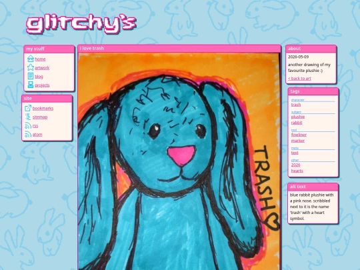The image size is (360, 270).
Task: Select the 'hearts' tag
Action: tap(297, 171)
